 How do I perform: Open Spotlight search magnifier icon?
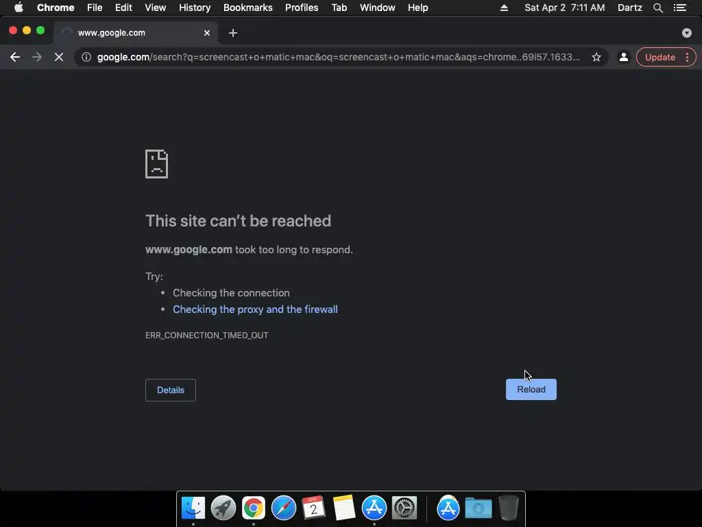(657, 8)
